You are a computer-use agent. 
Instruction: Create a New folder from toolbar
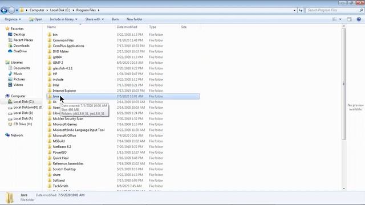135,19
